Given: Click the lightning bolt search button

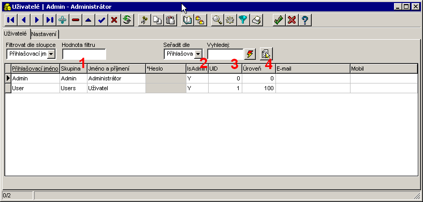Looking at the screenshot, I should pyautogui.click(x=250, y=54).
